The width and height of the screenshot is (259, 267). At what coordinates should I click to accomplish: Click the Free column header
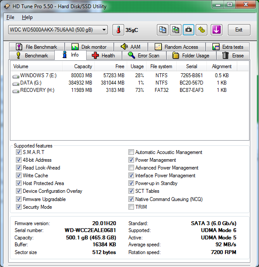point(111,66)
